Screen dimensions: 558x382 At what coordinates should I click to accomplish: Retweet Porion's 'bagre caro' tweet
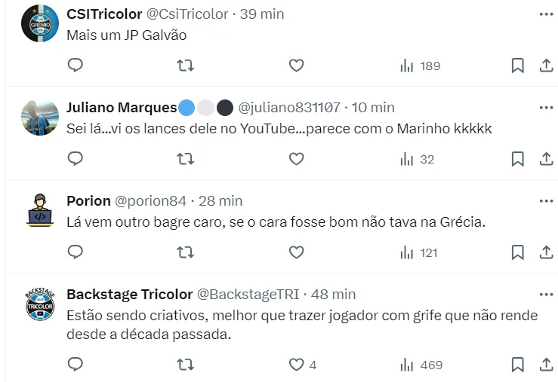[x=185, y=252]
